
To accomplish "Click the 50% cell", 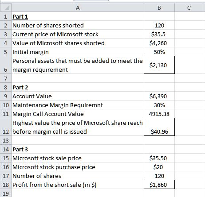I will pos(159,52).
